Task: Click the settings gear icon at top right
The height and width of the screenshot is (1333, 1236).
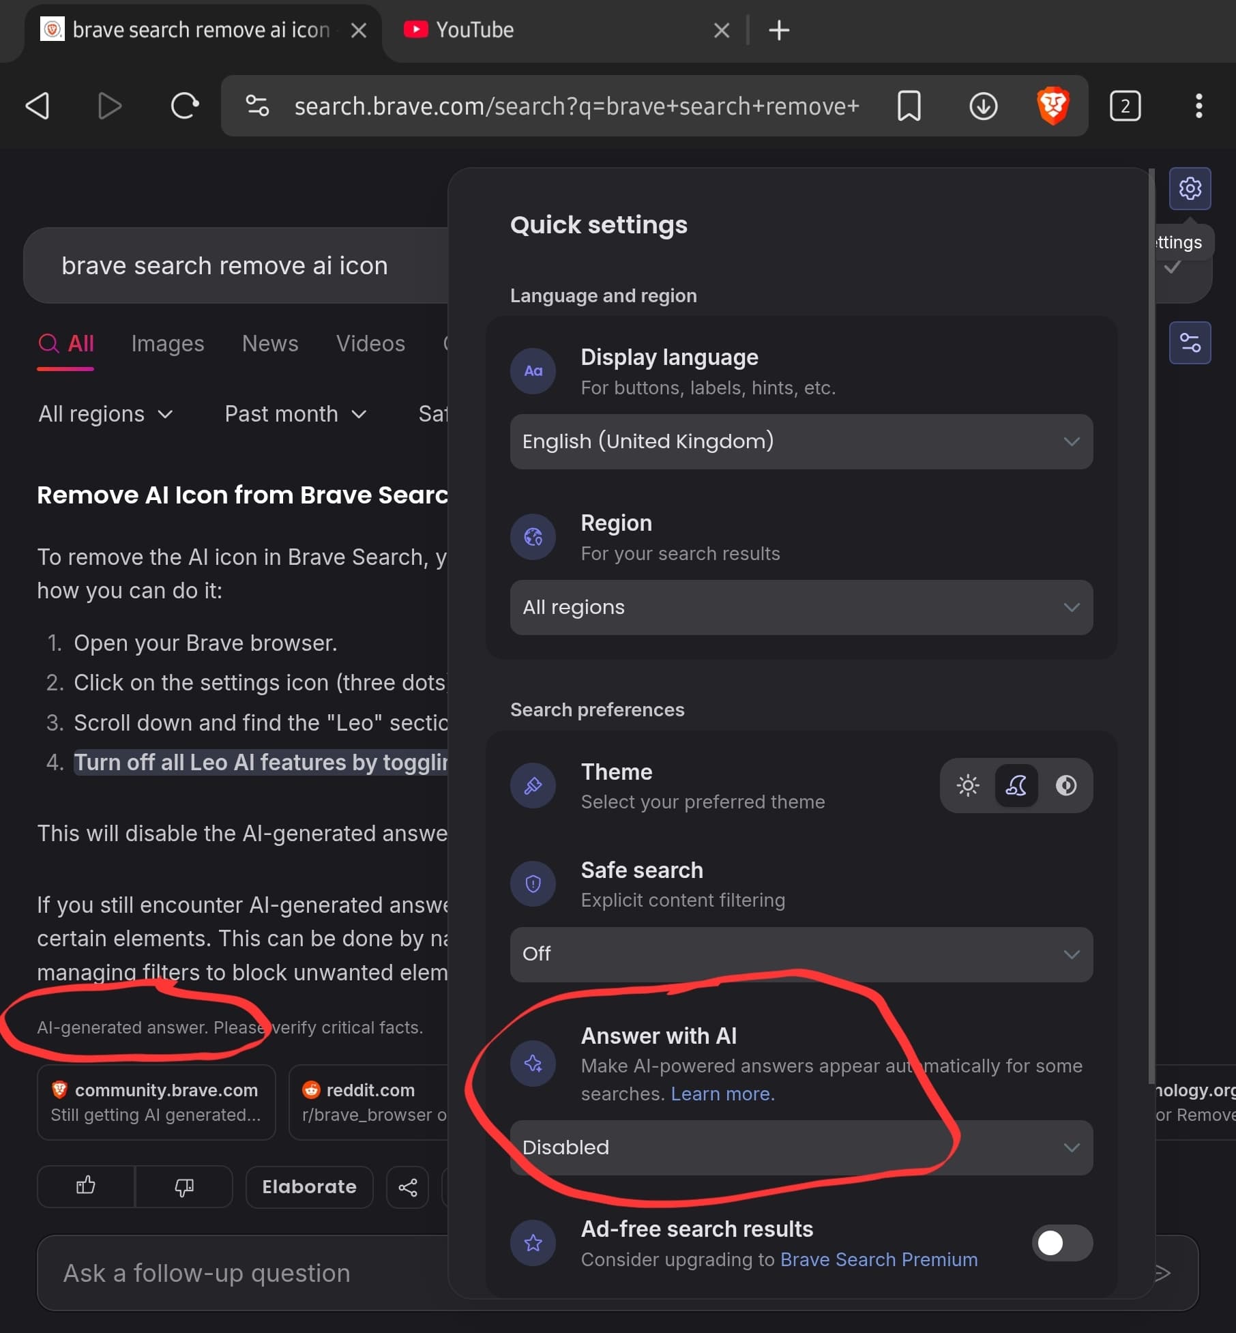Action: [1190, 188]
